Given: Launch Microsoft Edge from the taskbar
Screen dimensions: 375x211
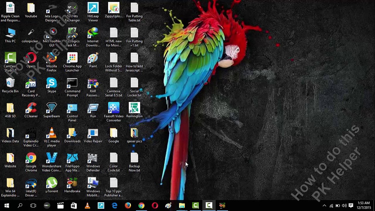Looking at the screenshot, I should tap(114, 205).
